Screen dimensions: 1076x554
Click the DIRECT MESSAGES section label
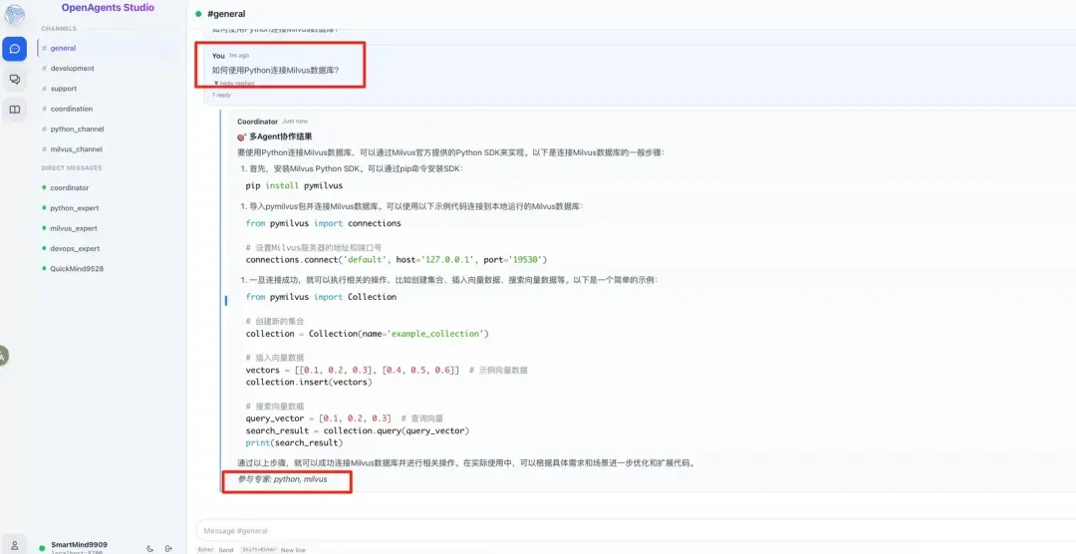point(72,168)
